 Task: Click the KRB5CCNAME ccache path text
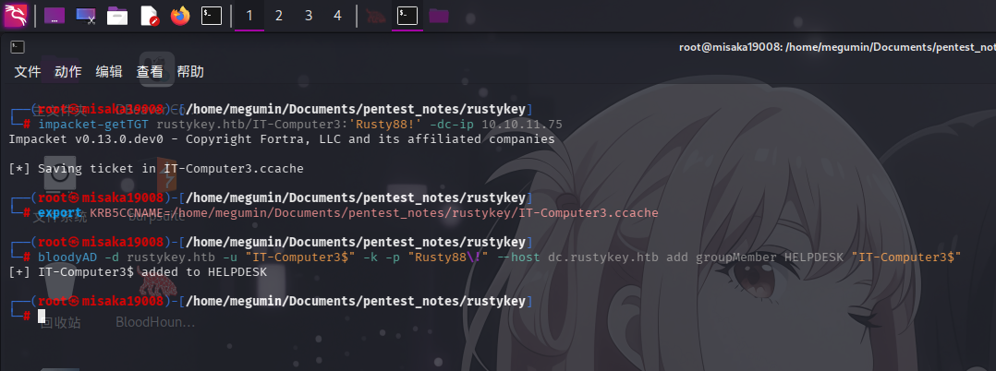[374, 213]
